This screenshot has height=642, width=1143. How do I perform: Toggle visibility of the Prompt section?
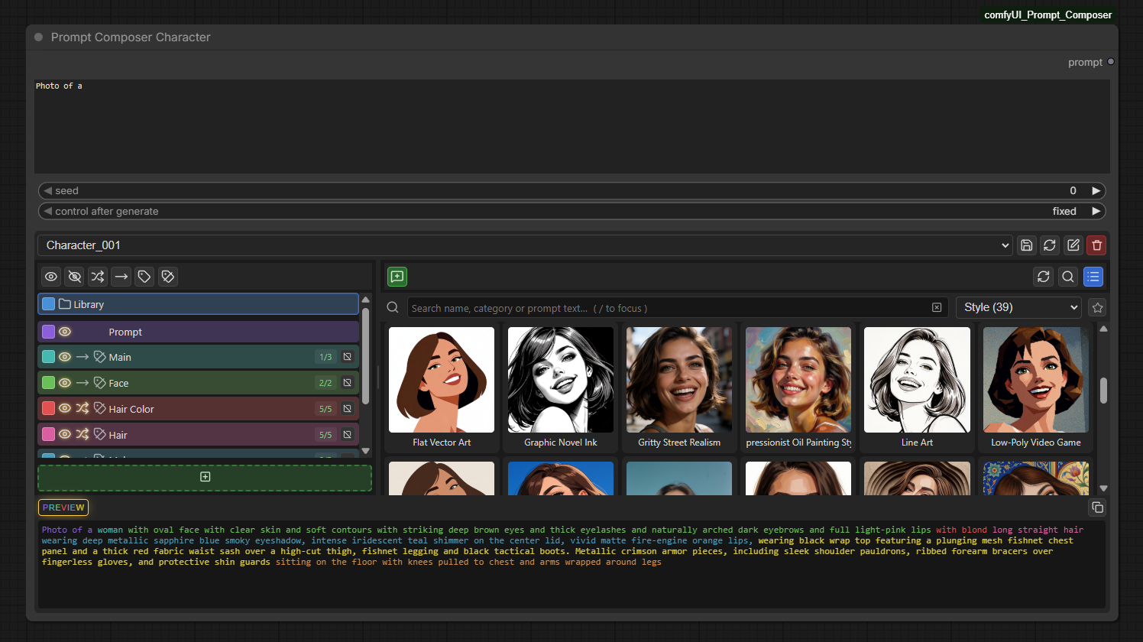tap(65, 332)
